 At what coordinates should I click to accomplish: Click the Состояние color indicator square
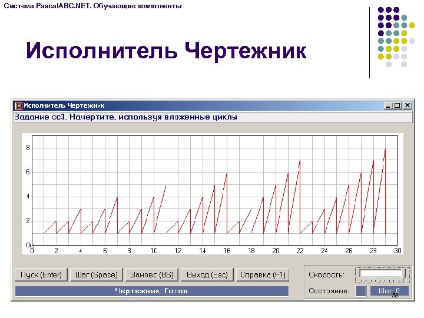tap(360, 291)
